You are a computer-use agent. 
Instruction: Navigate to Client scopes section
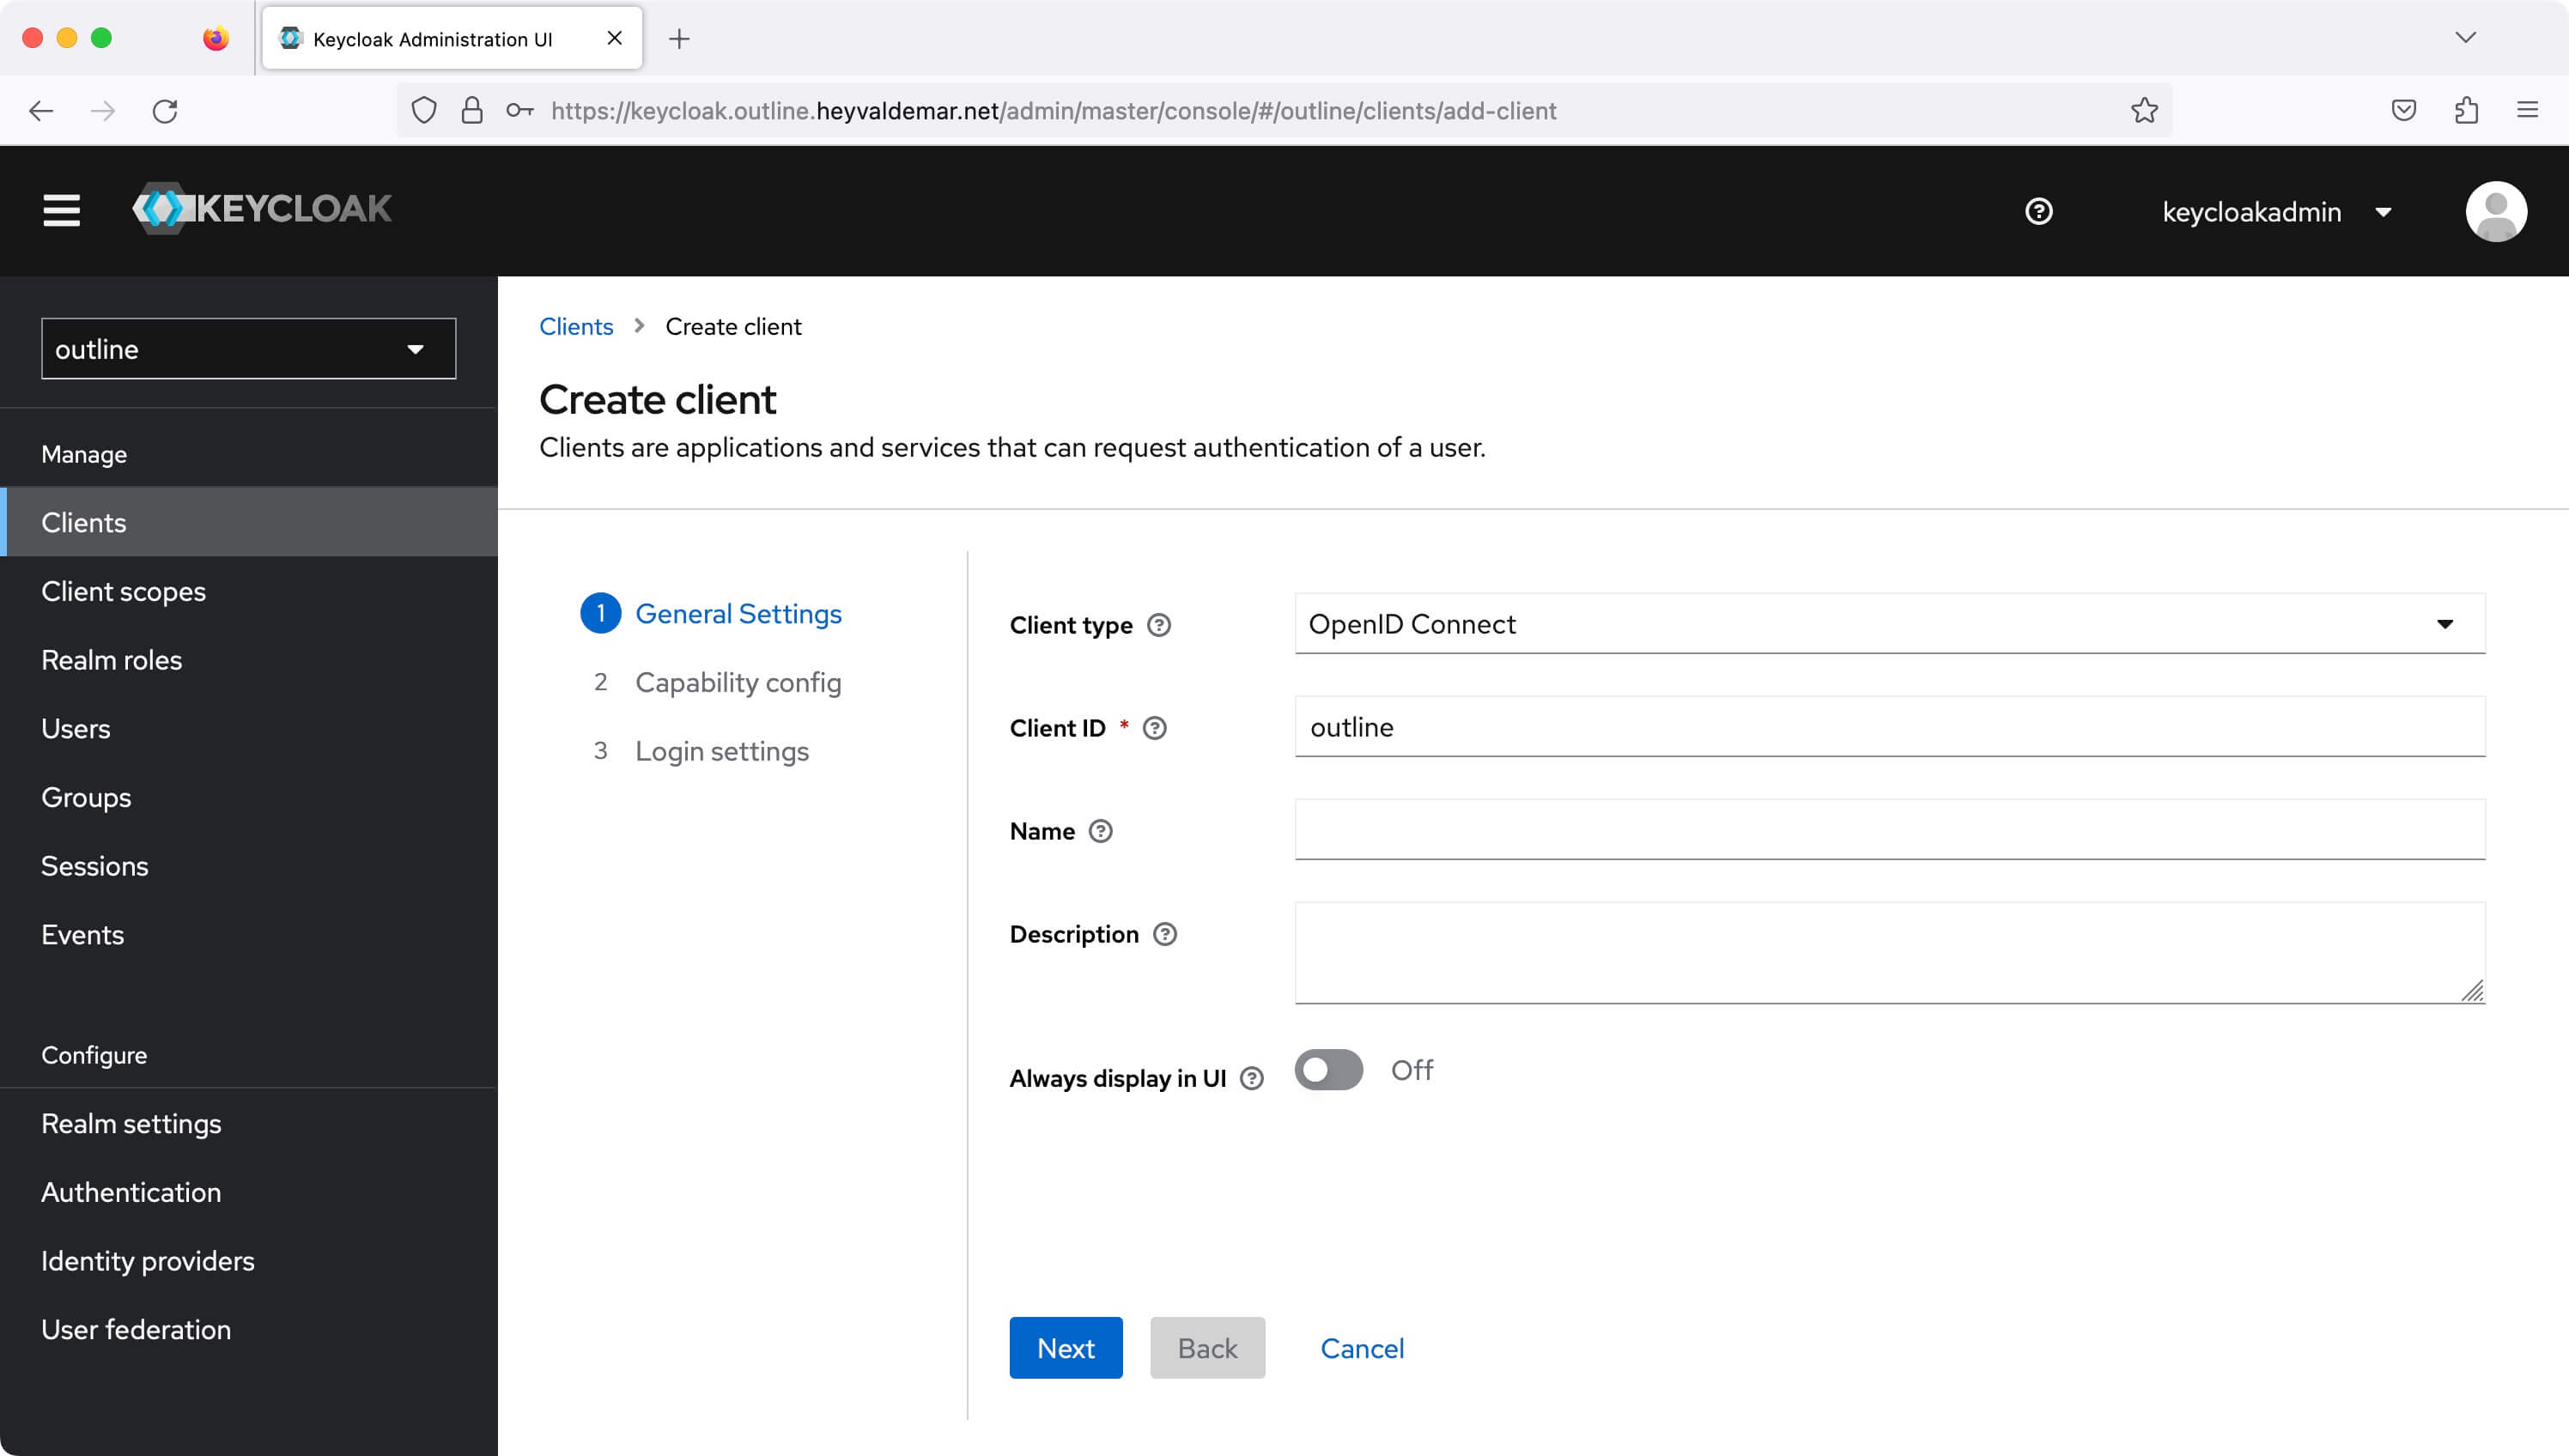coord(124,591)
